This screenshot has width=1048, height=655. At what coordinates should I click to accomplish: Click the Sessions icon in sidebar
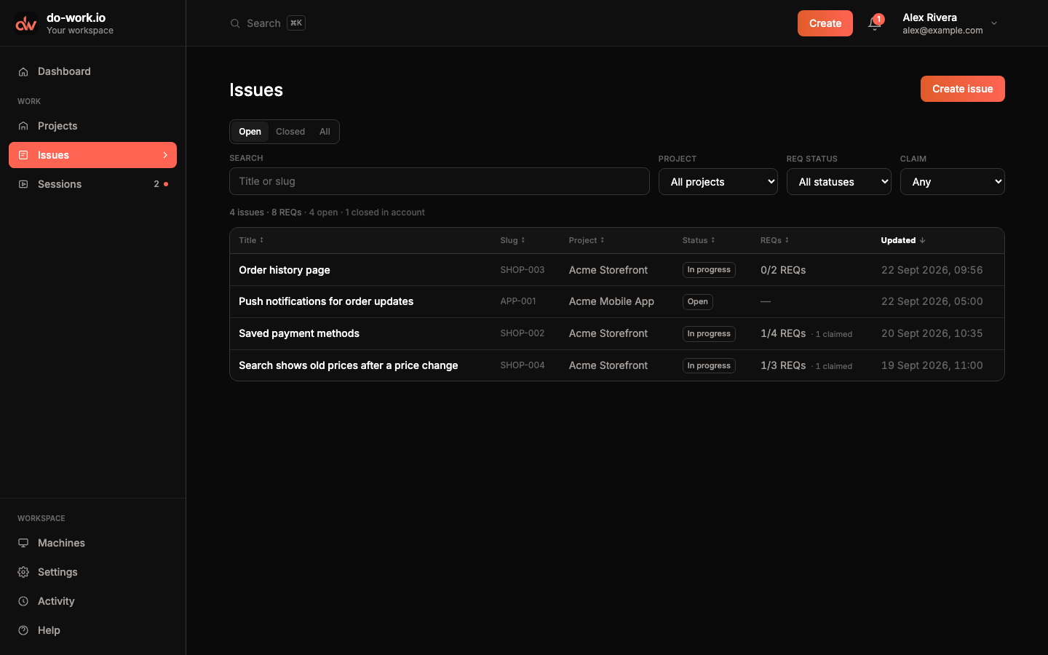click(x=23, y=184)
